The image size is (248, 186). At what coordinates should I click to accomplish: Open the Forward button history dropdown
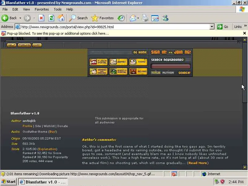point(34,18)
